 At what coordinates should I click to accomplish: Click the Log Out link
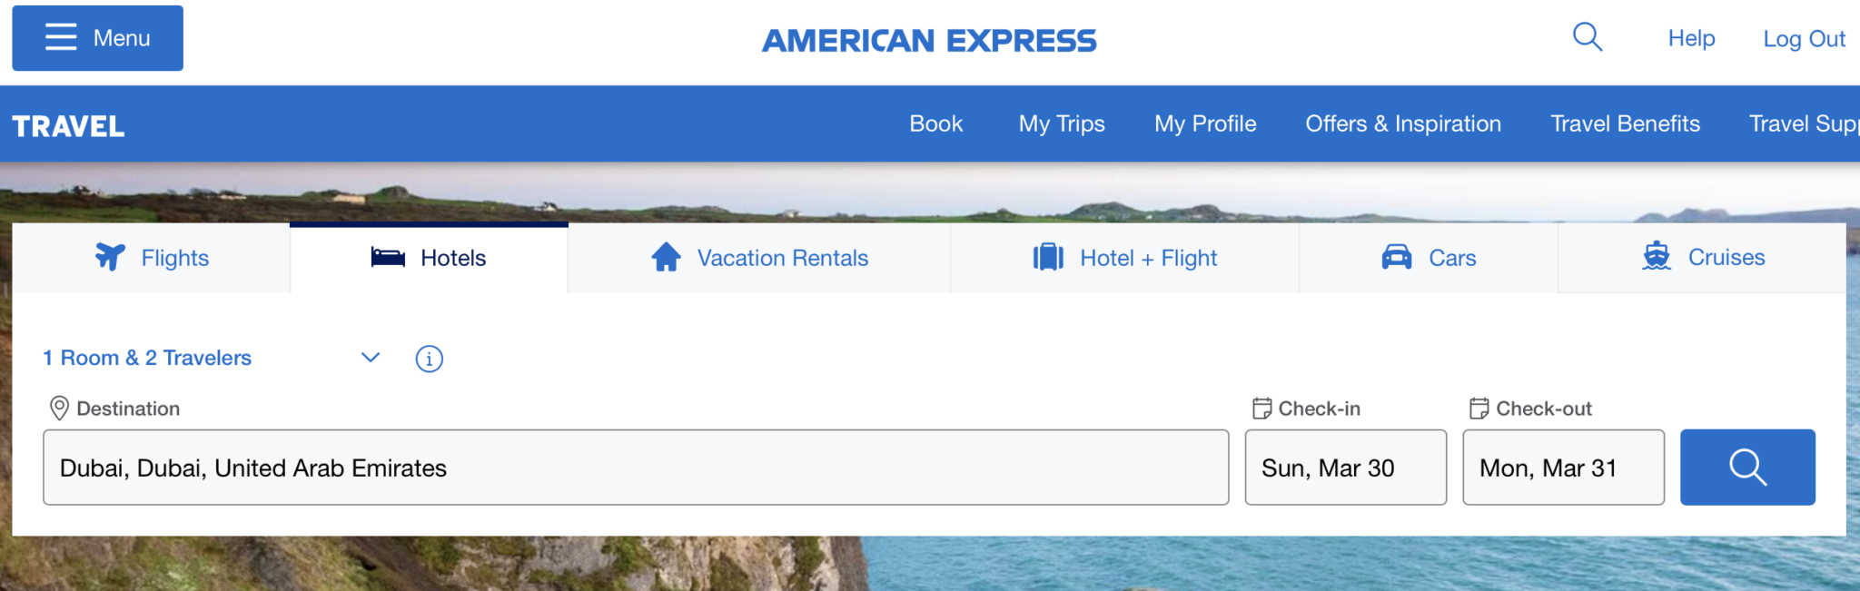(1804, 38)
